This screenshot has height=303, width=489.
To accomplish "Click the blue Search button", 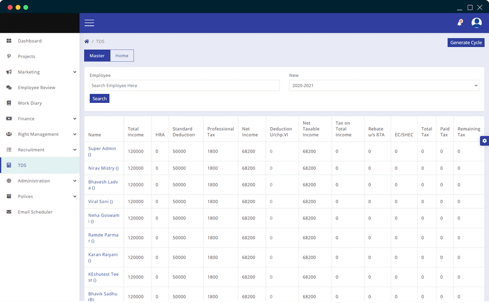I will [99, 99].
